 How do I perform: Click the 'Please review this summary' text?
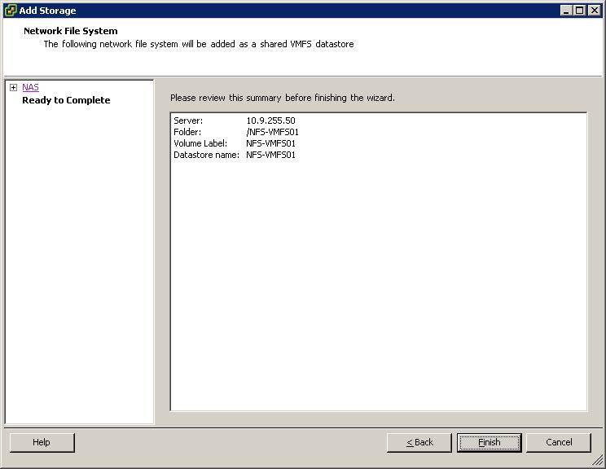(x=282, y=98)
